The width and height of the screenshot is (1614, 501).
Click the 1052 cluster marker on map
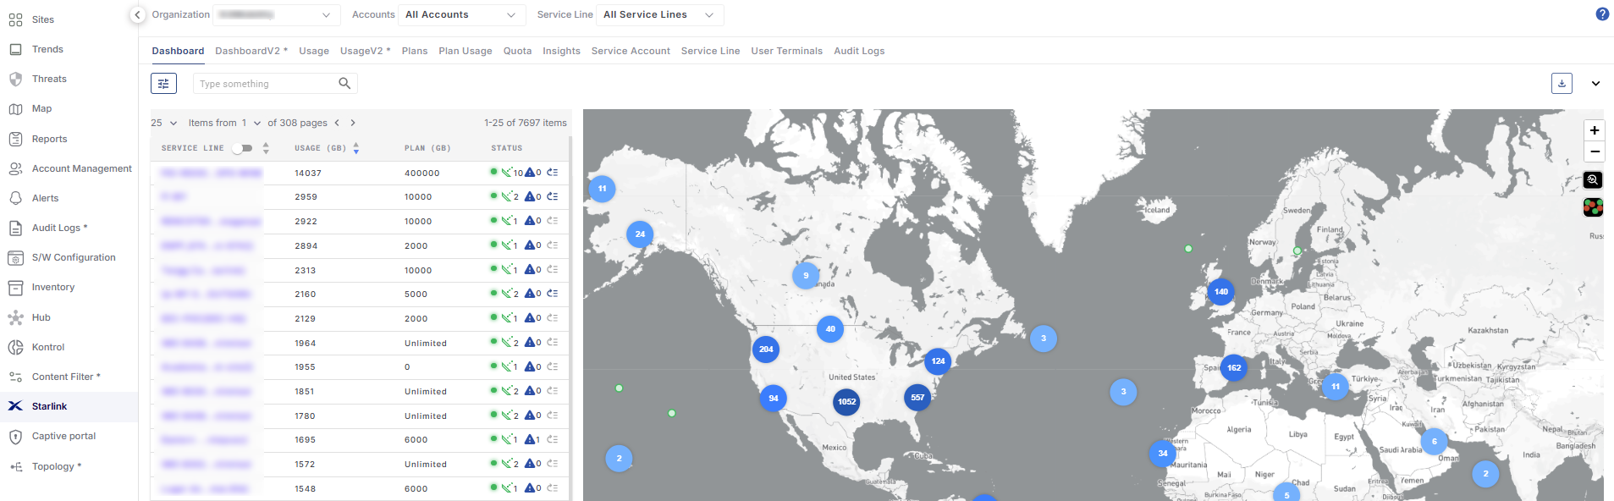click(x=846, y=402)
